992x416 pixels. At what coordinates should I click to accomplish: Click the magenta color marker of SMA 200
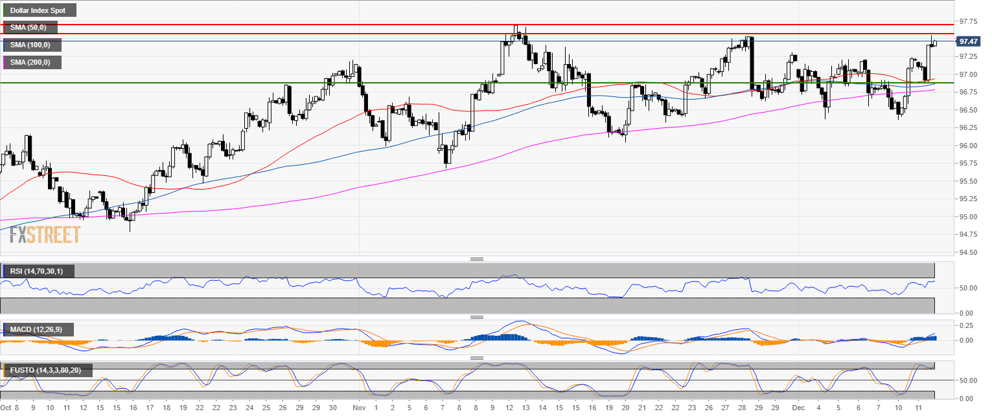(x=4, y=63)
